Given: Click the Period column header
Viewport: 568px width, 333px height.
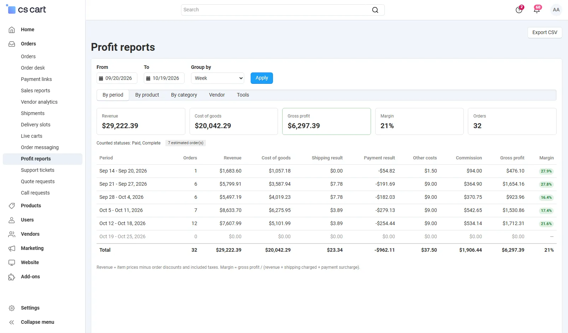Looking at the screenshot, I should click(x=106, y=158).
